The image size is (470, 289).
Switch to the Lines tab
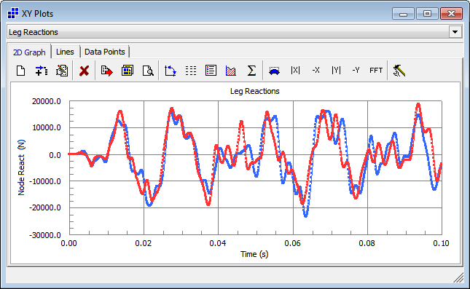coord(65,52)
